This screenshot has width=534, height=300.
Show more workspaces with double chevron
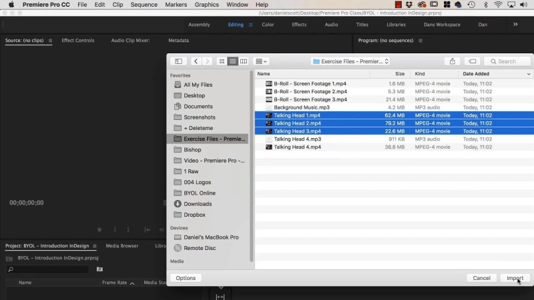click(x=515, y=25)
